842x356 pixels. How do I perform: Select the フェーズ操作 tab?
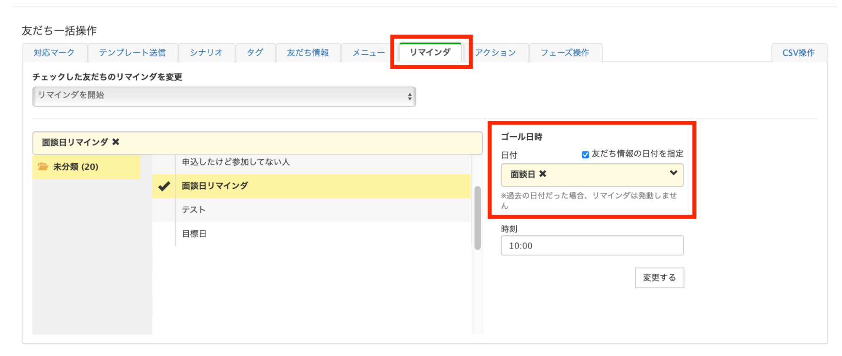tap(565, 53)
